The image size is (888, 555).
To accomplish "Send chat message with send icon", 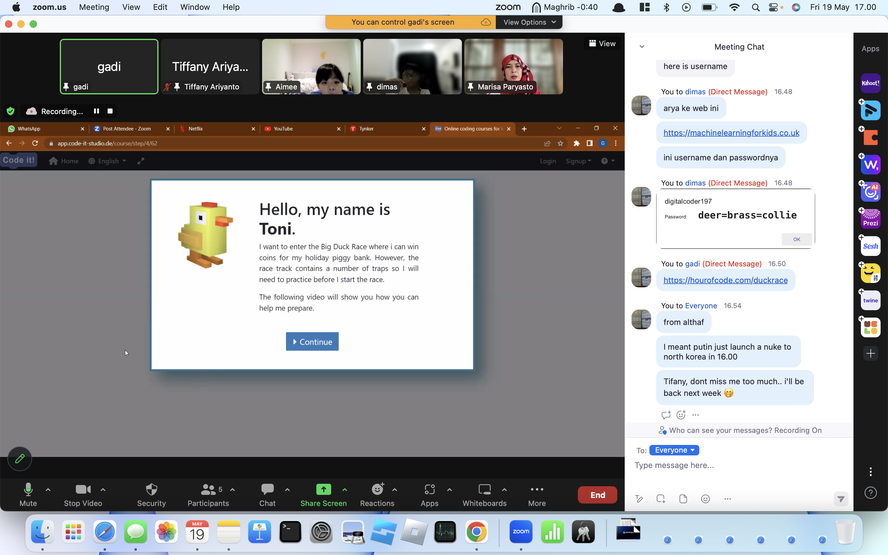I will tap(841, 499).
